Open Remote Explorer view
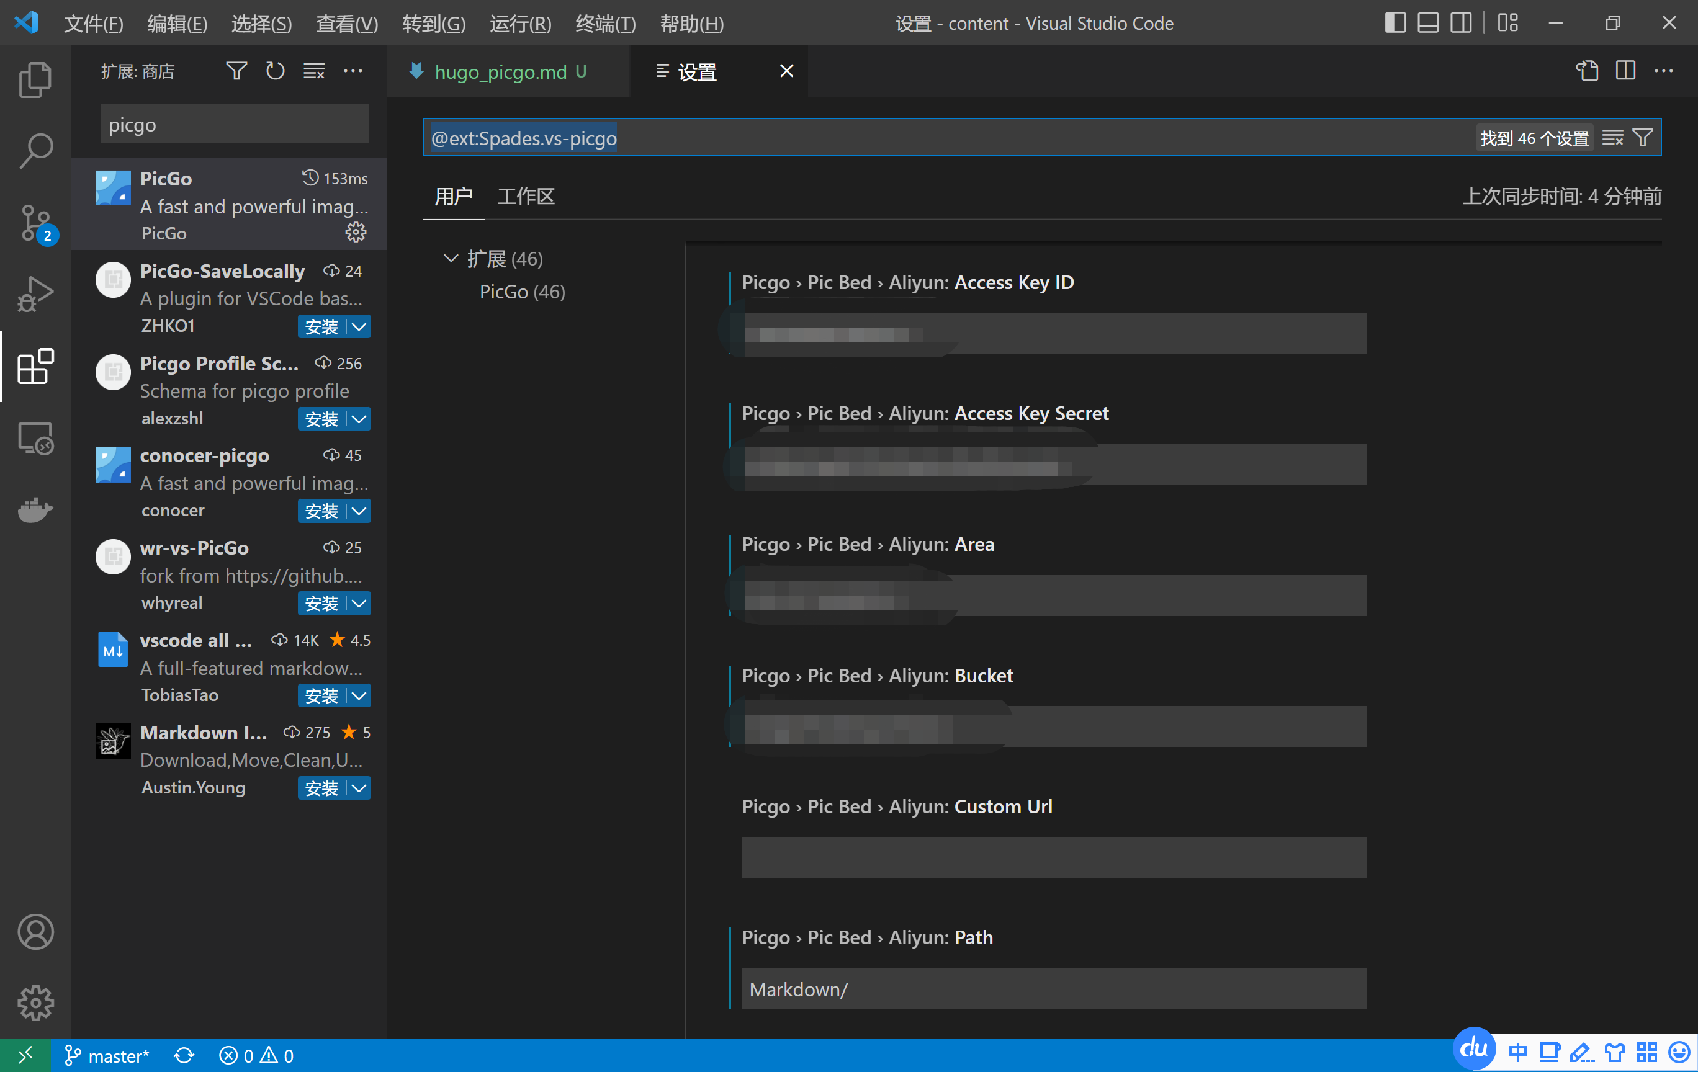 (x=35, y=438)
